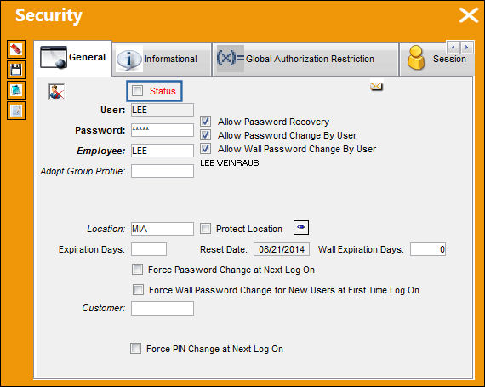Uncheck Allow Password Recovery

(205, 121)
